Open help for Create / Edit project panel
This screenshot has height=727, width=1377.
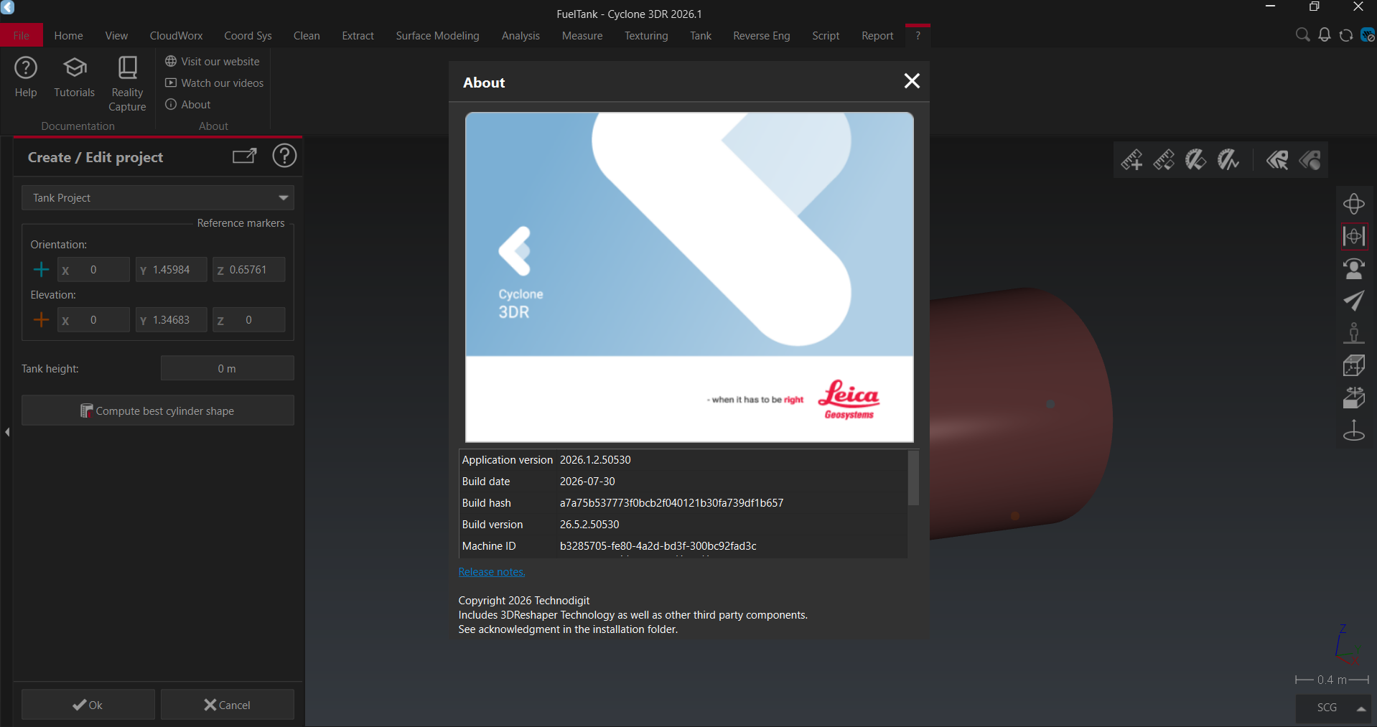(x=284, y=156)
